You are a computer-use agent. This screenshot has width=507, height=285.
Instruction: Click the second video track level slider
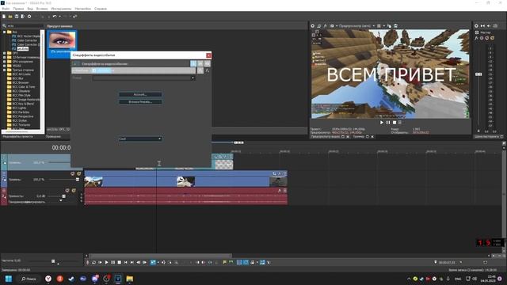tap(78, 180)
